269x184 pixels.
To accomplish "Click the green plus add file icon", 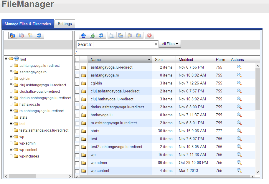I will coord(92,35).
